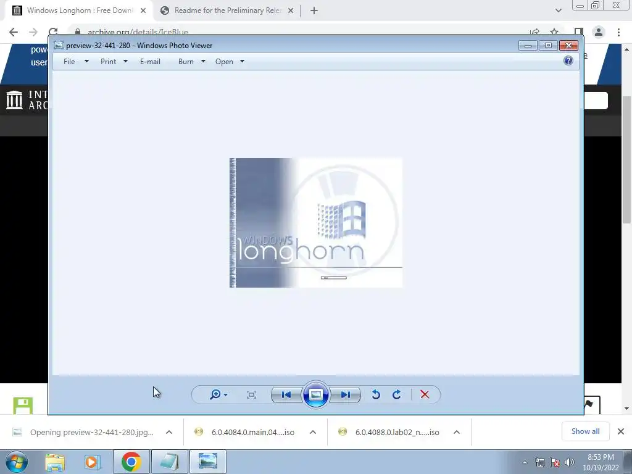Viewport: 632px width, 474px height.
Task: Rotate image clockwise
Action: coord(397,394)
